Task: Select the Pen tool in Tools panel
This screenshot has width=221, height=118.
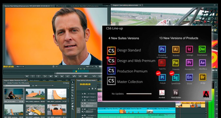Action: pyautogui.click(x=72, y=104)
